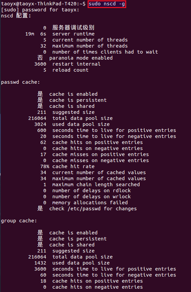Click the group cache section heading

tap(19, 221)
